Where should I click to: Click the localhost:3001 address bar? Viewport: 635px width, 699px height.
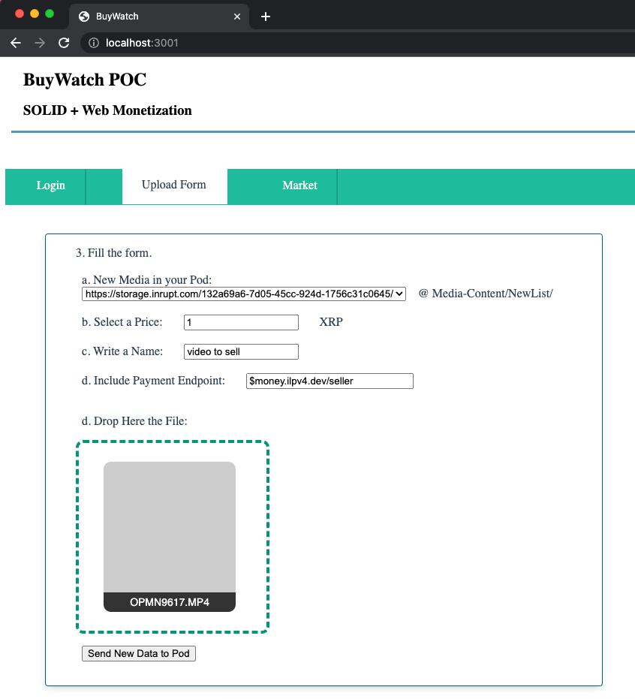(x=357, y=43)
